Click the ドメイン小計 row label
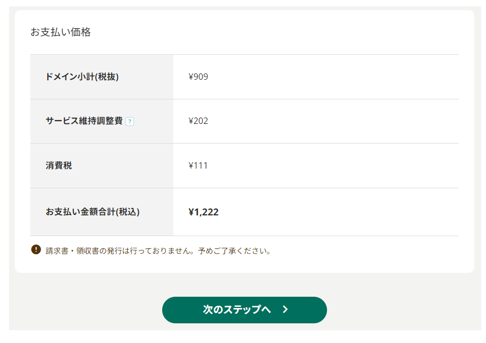Image resolution: width=486 pixels, height=343 pixels. point(82,77)
